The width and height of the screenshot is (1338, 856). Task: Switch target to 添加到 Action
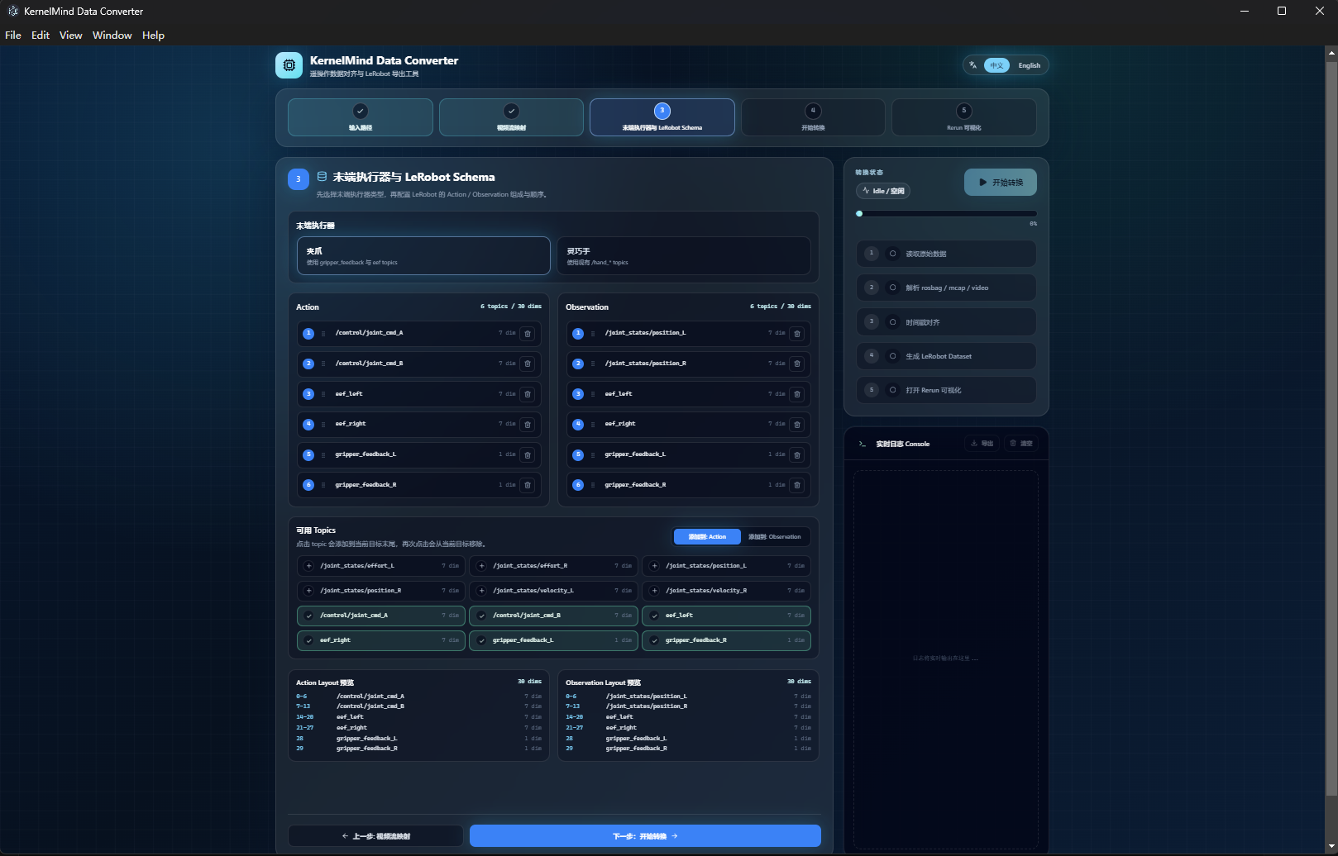point(708,537)
